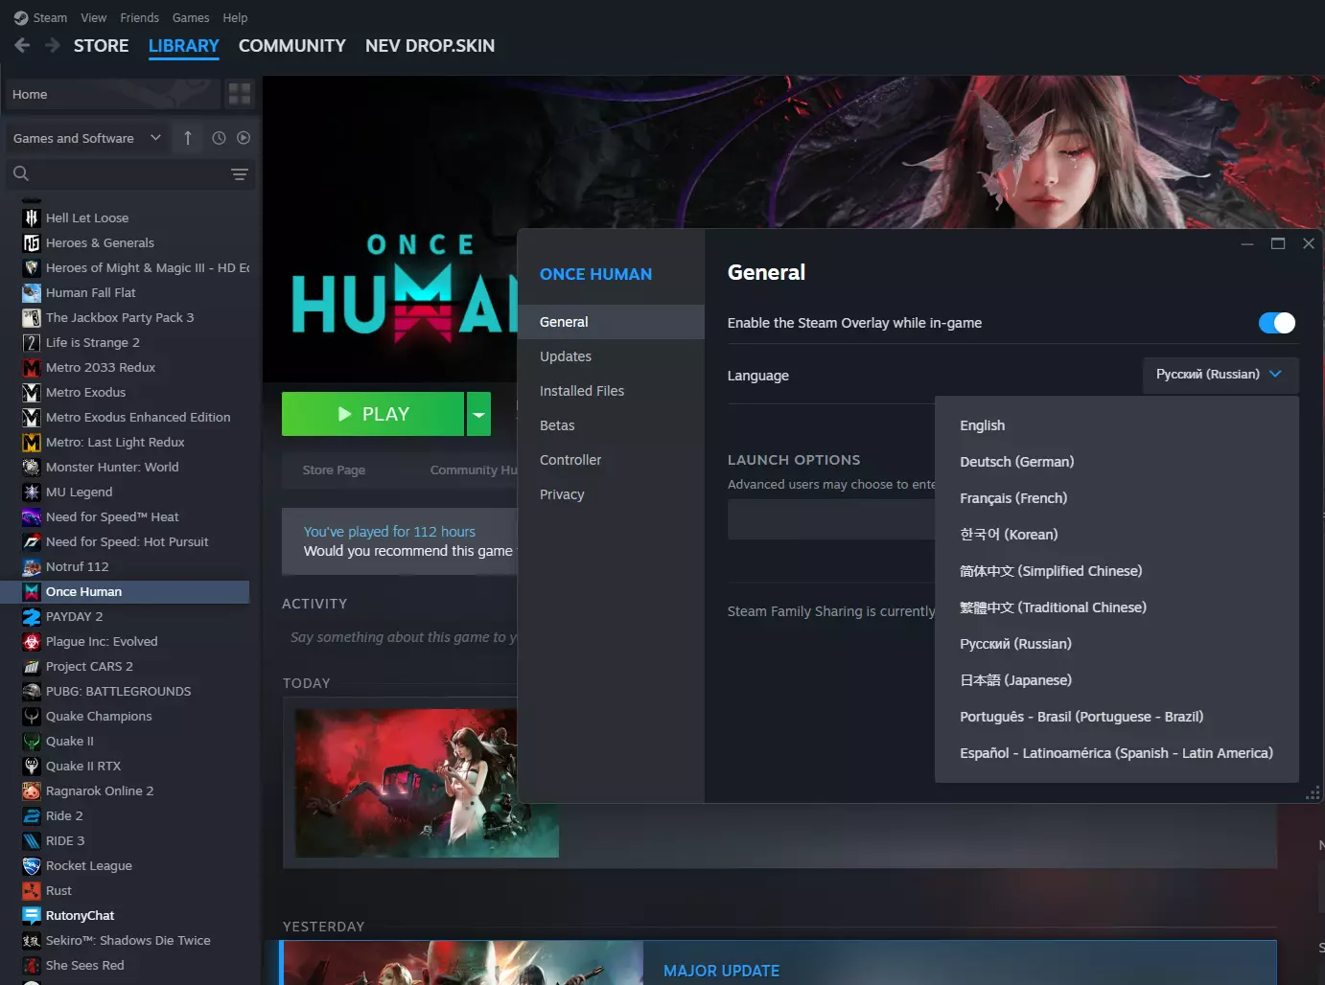The height and width of the screenshot is (985, 1325).
Task: Click the launch options text field
Action: click(x=831, y=519)
